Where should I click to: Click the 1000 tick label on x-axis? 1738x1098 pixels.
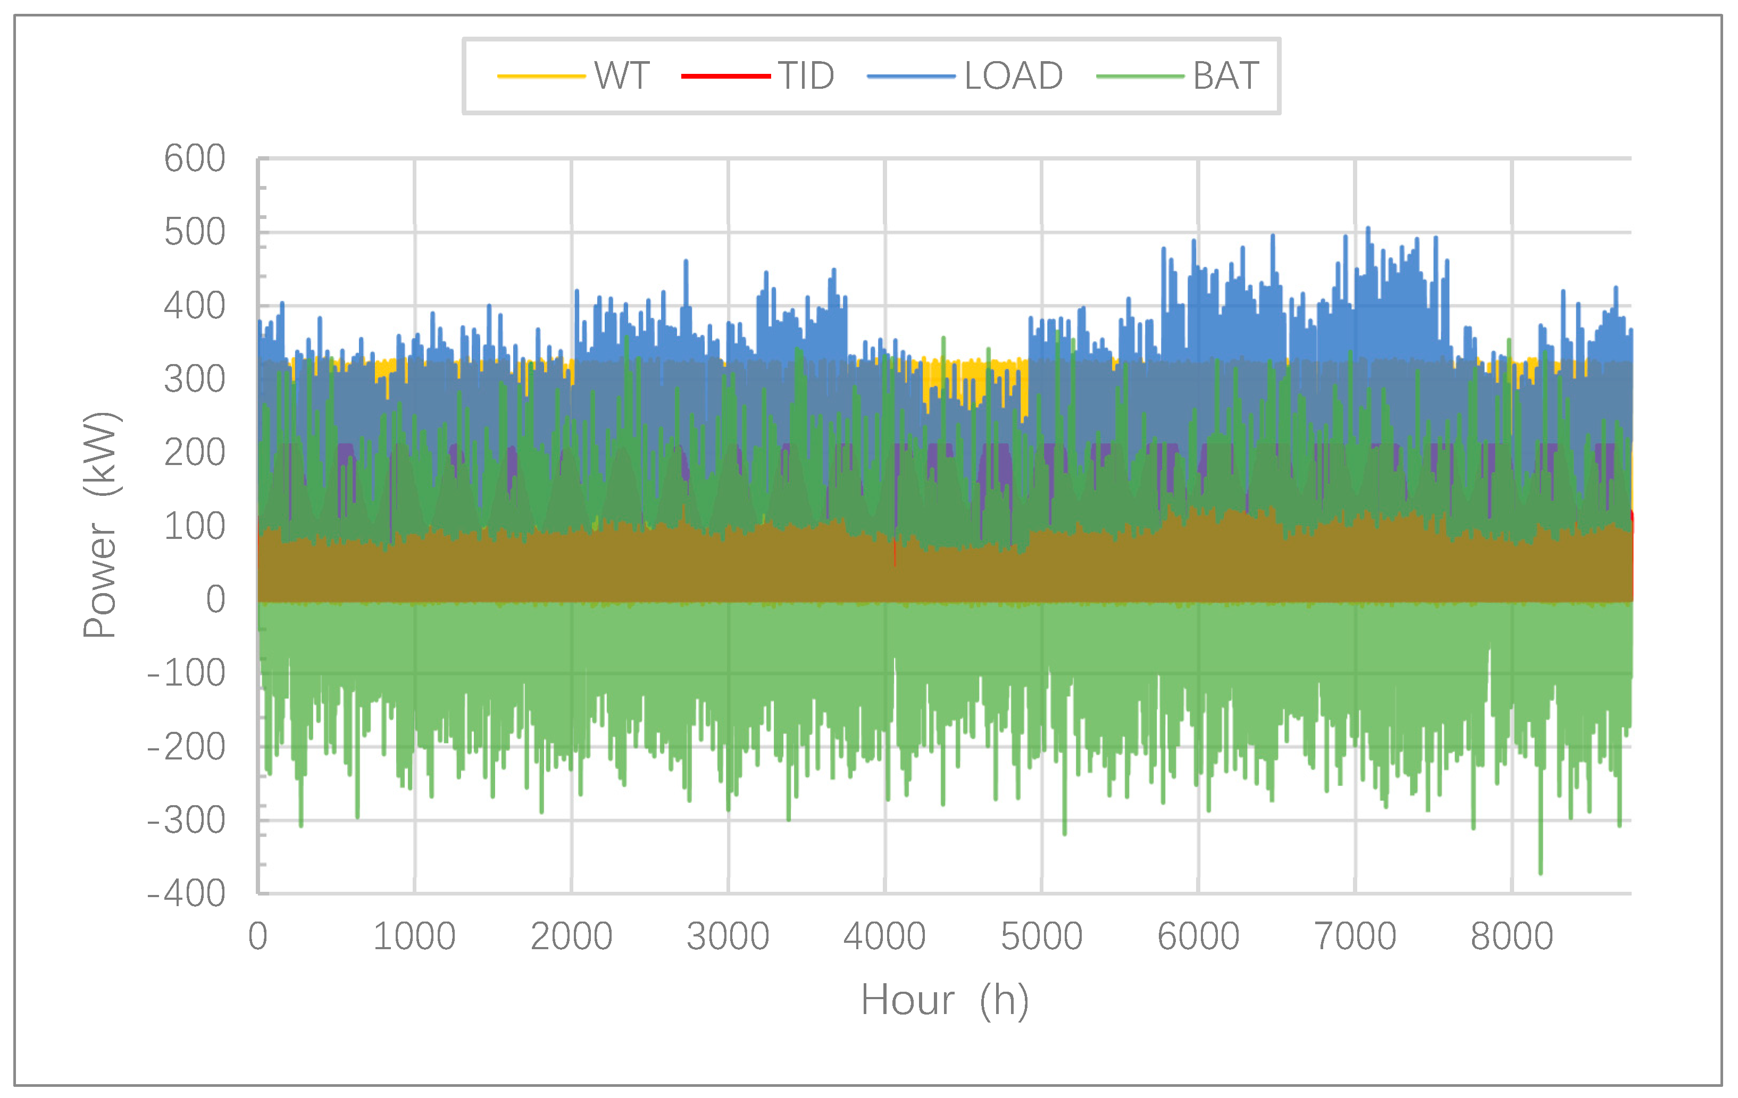(414, 936)
